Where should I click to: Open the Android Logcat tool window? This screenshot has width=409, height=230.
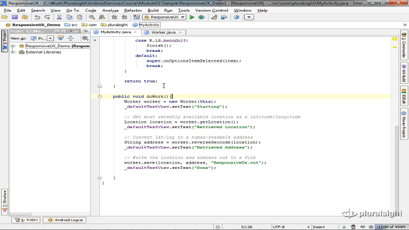pyautogui.click(x=64, y=220)
